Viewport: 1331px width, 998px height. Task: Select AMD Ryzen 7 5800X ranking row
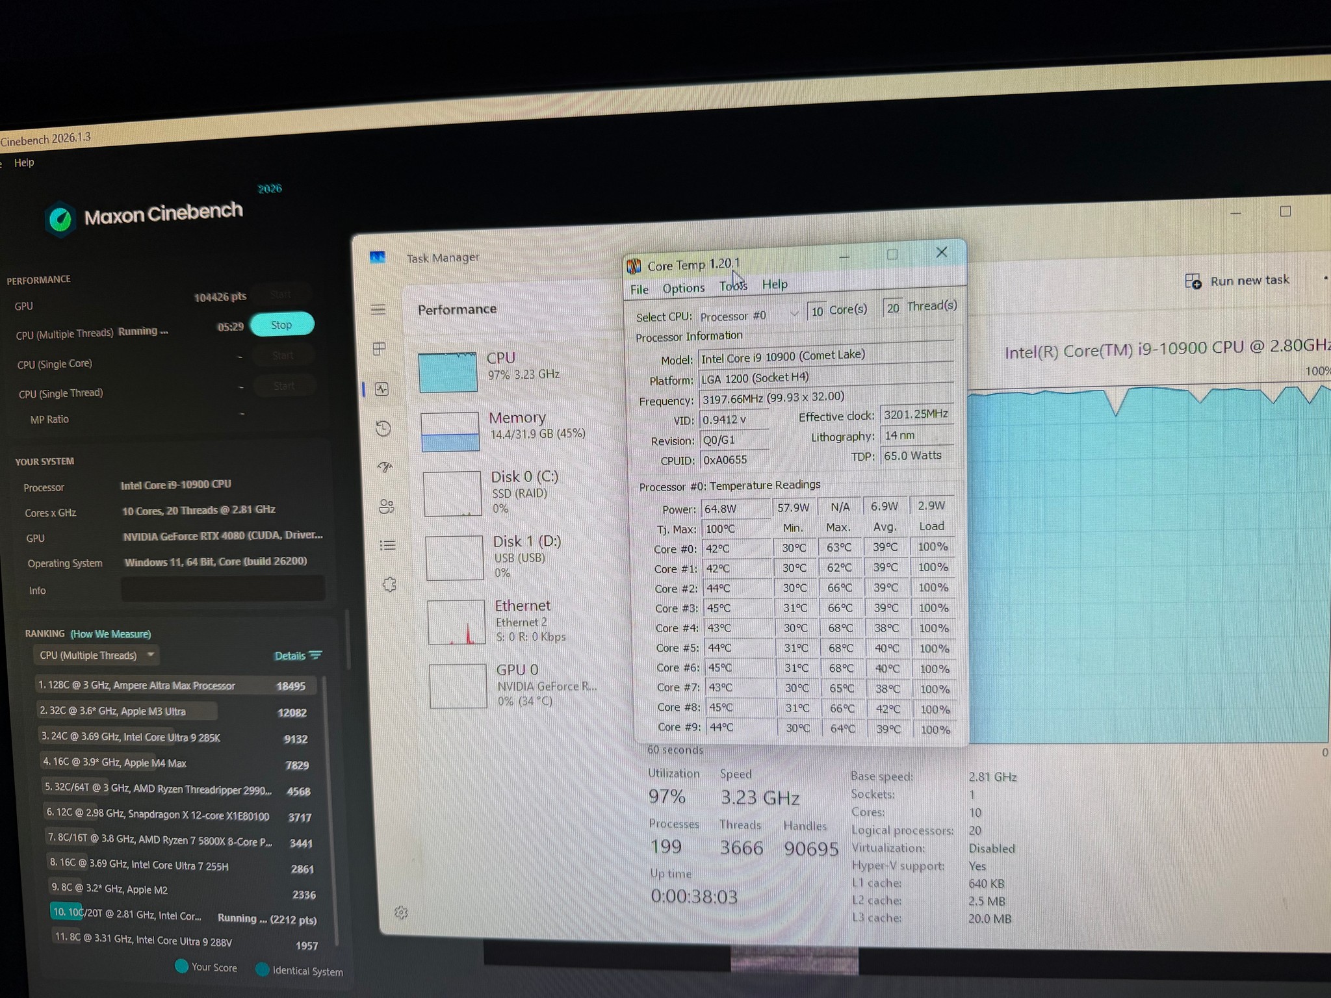(181, 841)
